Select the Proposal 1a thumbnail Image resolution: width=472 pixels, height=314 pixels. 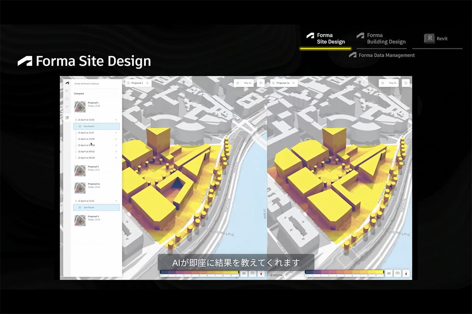coord(80,188)
